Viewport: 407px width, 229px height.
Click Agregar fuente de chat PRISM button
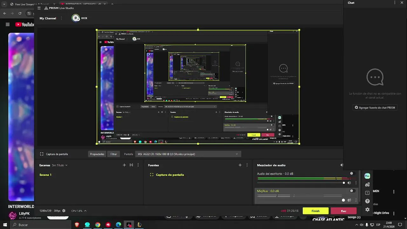(x=375, y=108)
